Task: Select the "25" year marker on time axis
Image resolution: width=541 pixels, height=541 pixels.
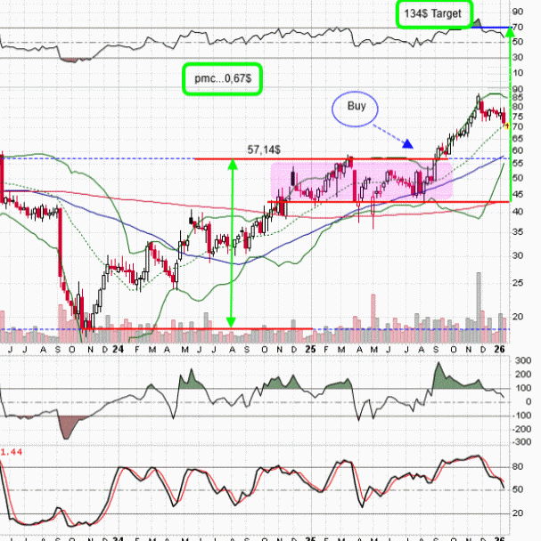Action: tap(309, 351)
